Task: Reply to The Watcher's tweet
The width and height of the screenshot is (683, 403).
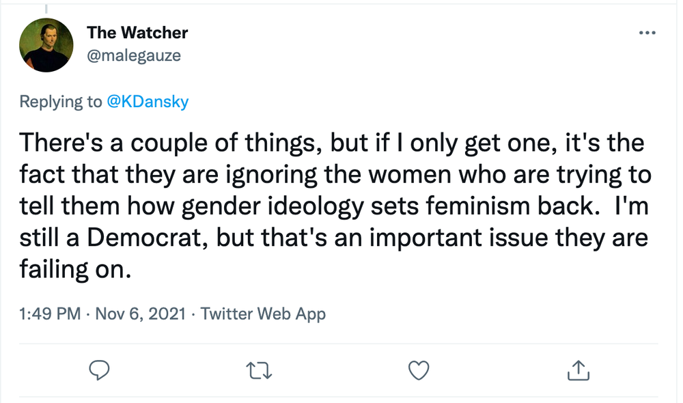Action: pos(100,370)
